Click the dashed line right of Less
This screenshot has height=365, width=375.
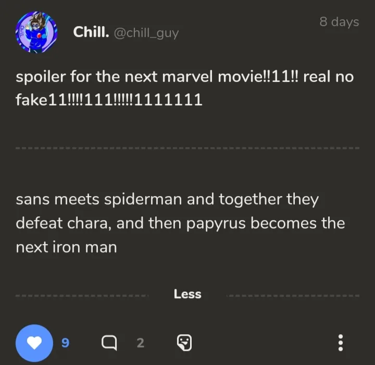(x=293, y=296)
